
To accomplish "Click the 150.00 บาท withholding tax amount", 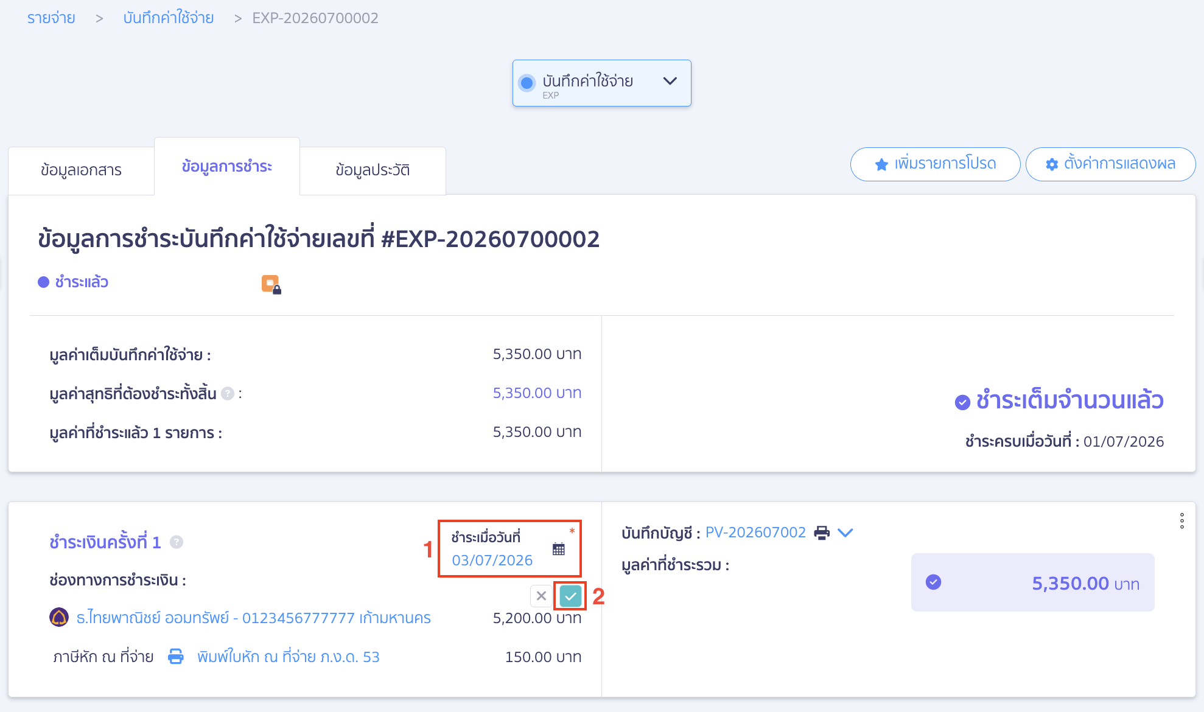I will [543, 657].
